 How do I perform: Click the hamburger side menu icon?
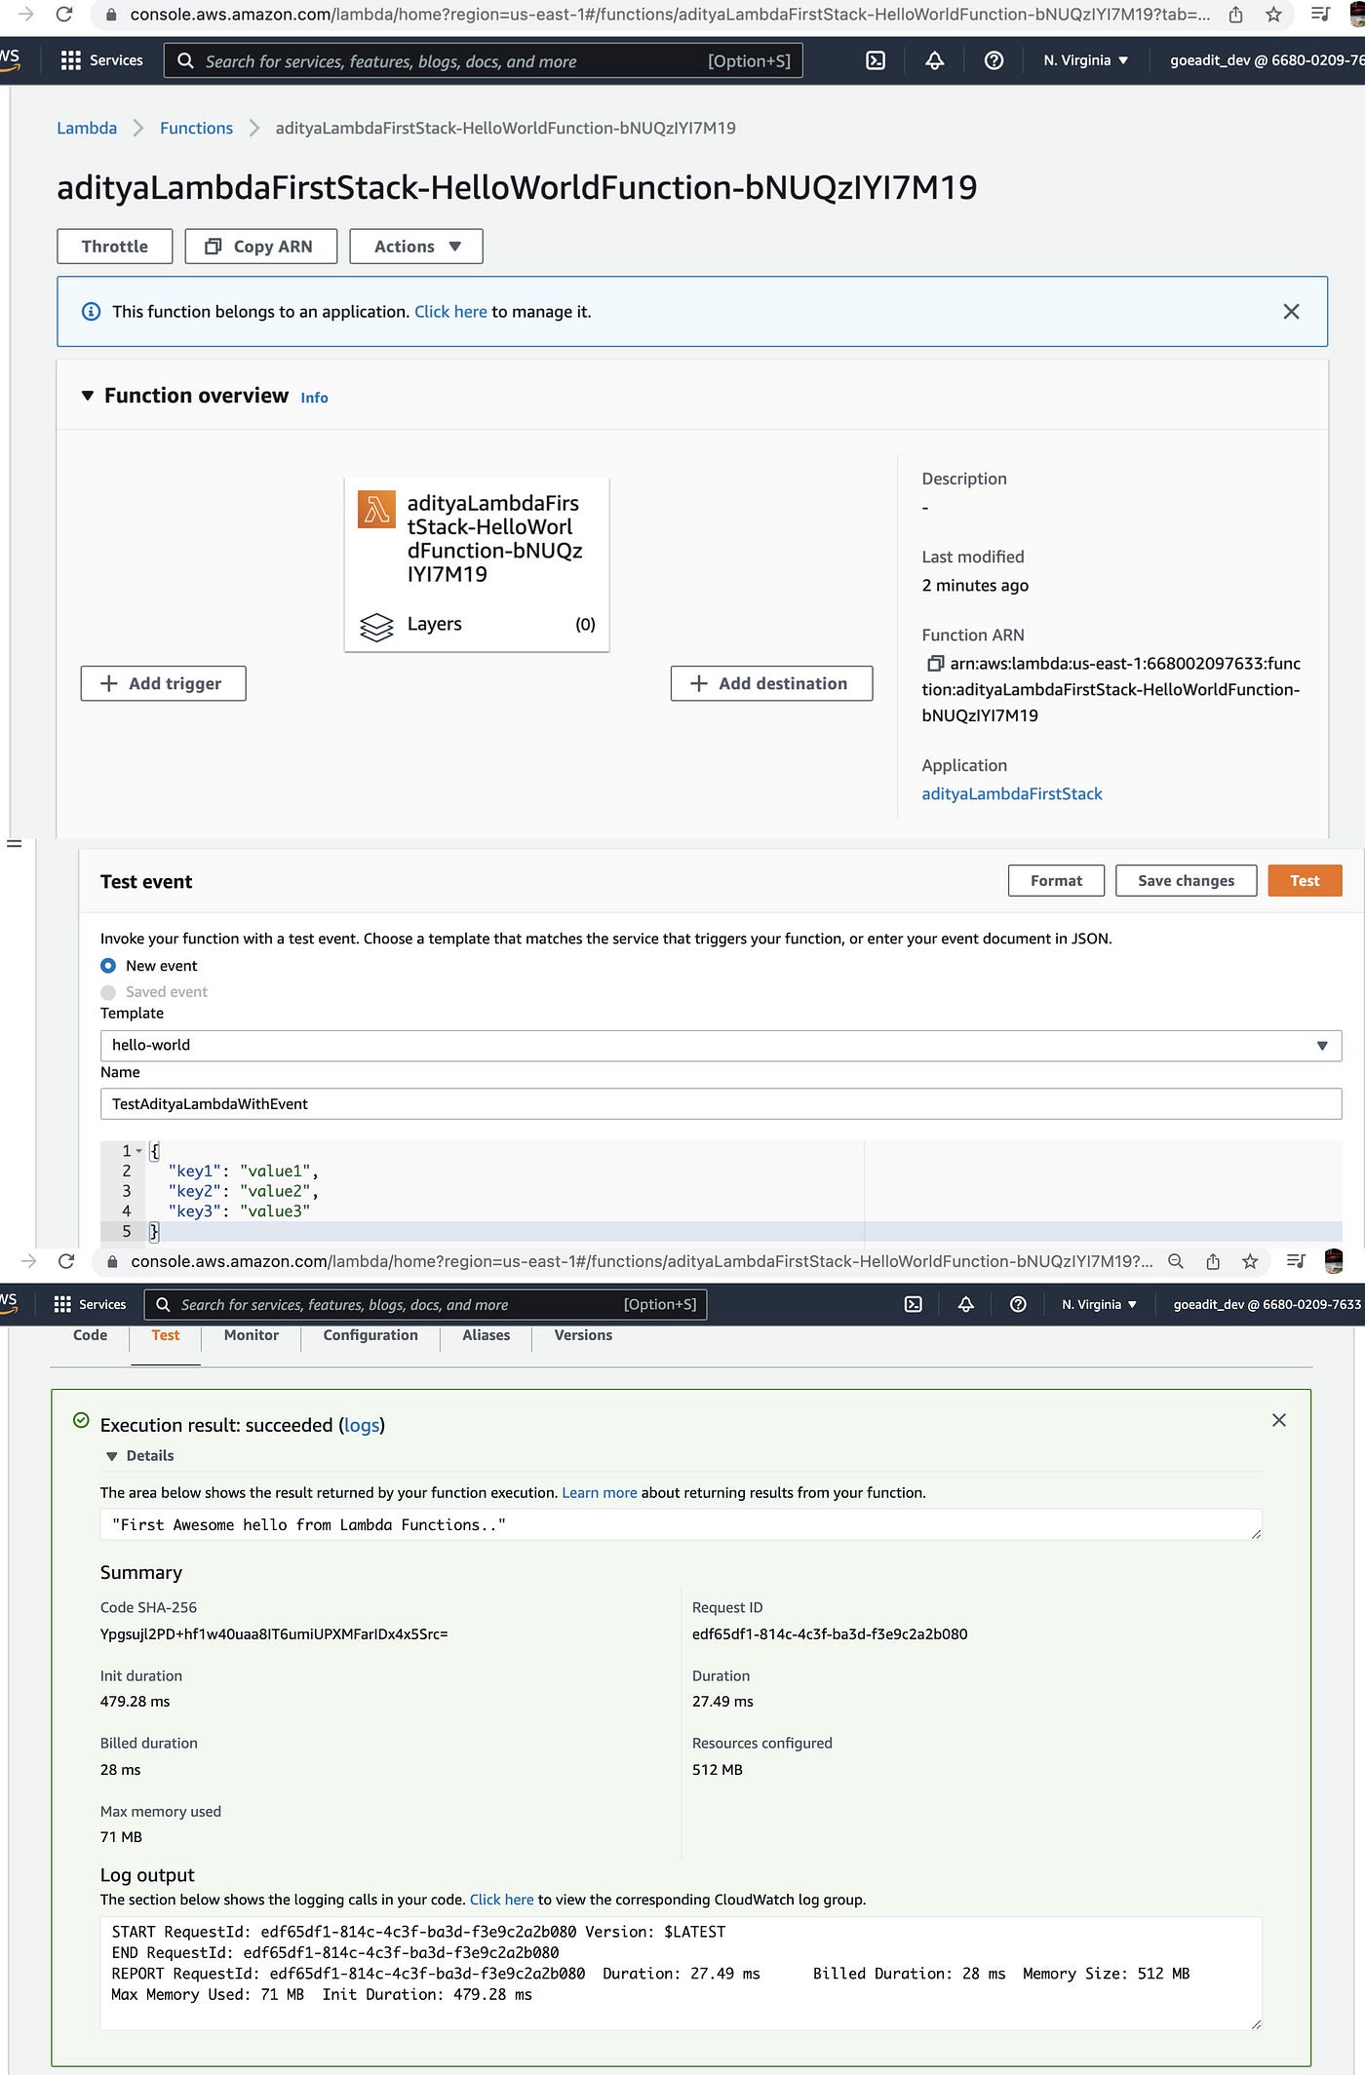click(14, 843)
